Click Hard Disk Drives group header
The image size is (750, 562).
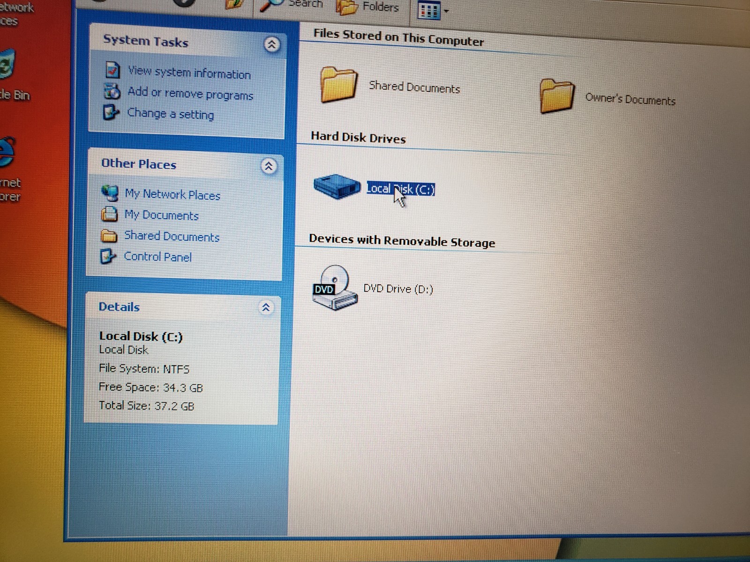(x=358, y=137)
